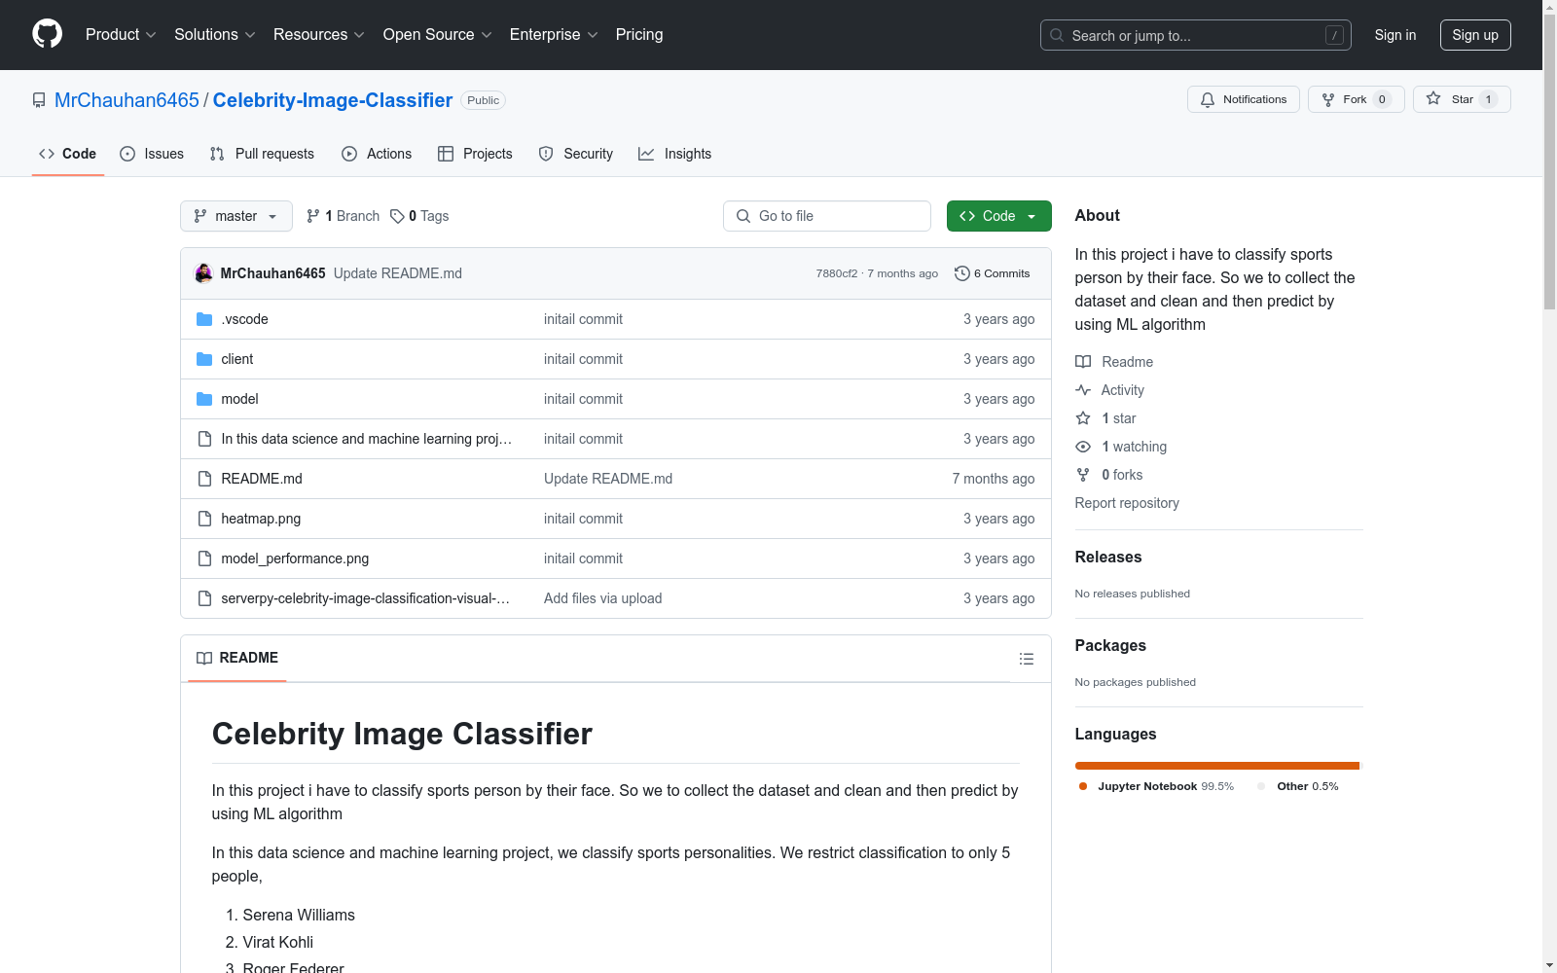1557x973 pixels.
Task: Open the model_performance.png file
Action: (x=295, y=559)
